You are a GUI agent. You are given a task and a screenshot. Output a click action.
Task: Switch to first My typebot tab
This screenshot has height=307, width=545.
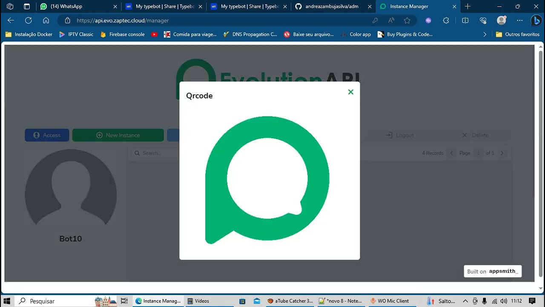click(164, 6)
